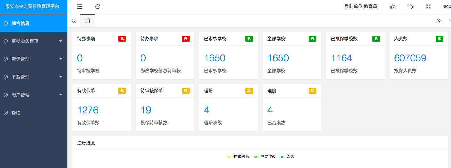Click orange 年 badge on 已结案数 card
This screenshot has height=168, width=451.
313,91
